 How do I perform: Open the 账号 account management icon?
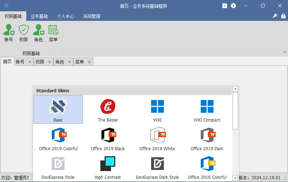9,33
